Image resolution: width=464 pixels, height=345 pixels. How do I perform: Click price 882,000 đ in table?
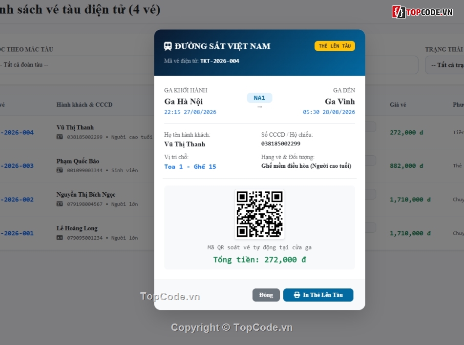(x=406, y=166)
